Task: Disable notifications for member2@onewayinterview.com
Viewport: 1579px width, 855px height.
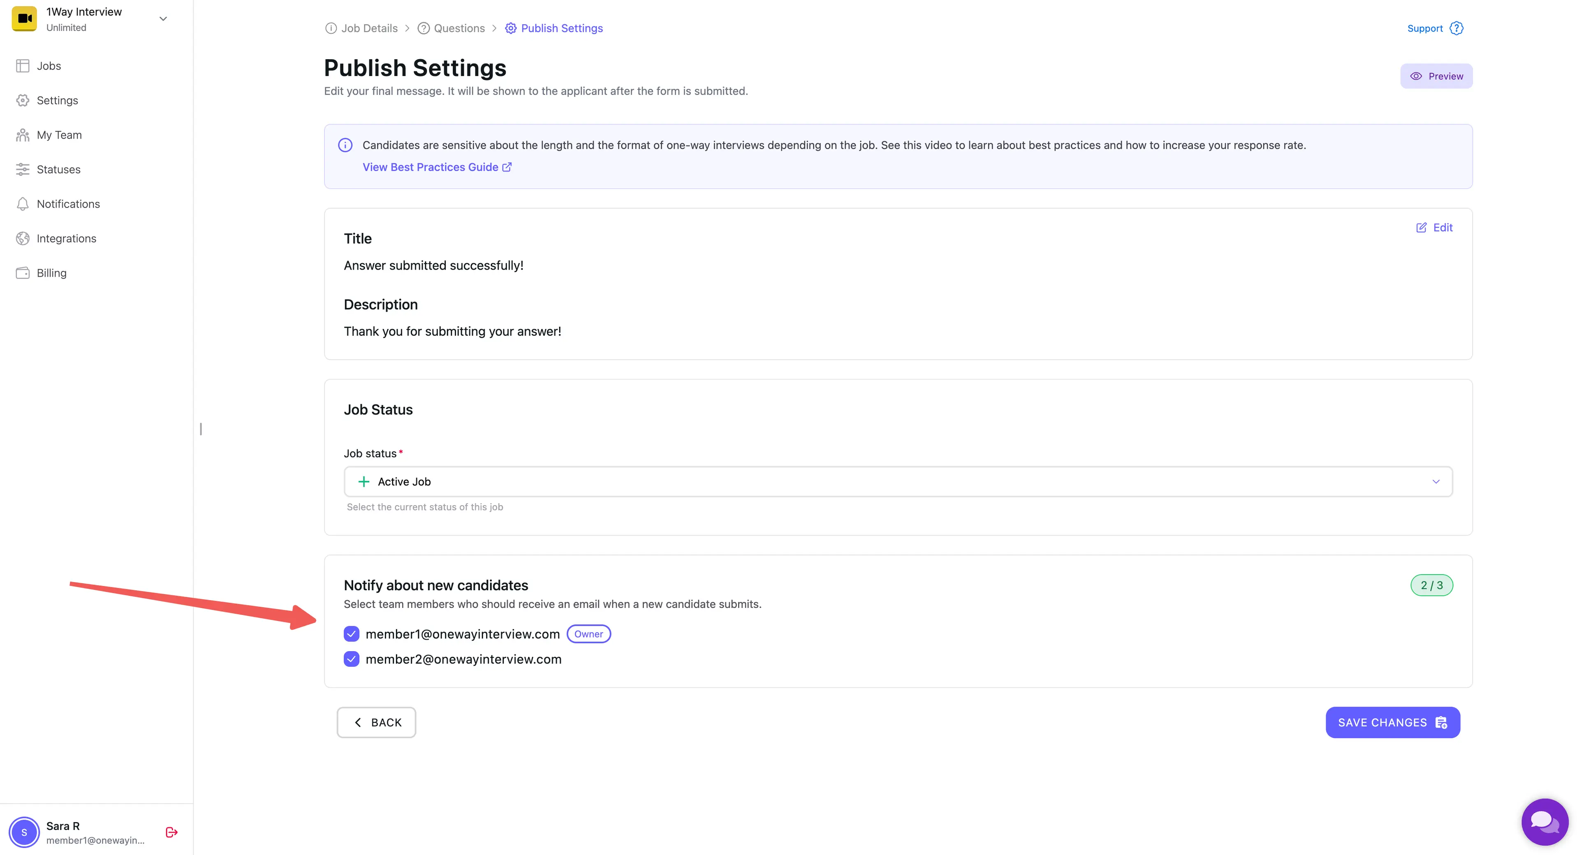Action: 351,659
